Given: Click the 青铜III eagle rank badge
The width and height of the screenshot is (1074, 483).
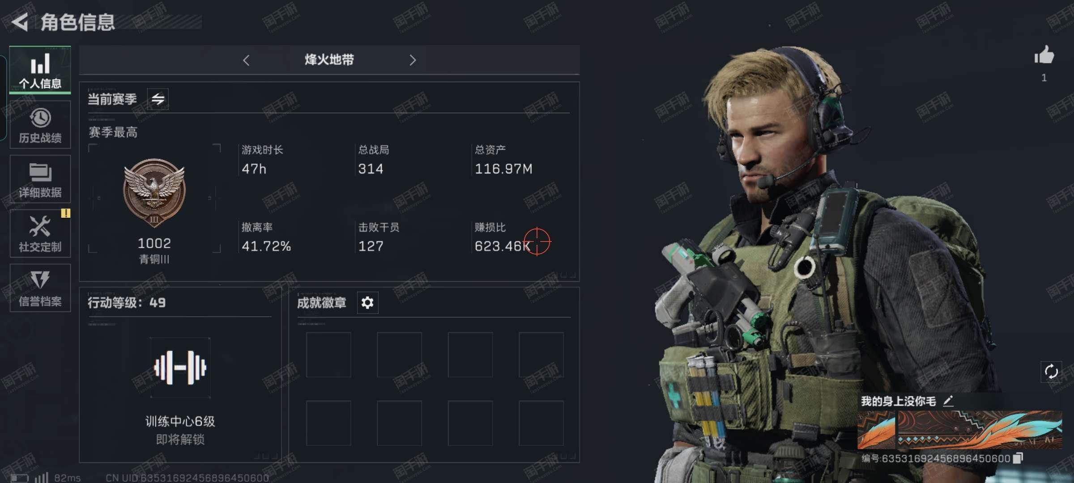Looking at the screenshot, I should (154, 193).
